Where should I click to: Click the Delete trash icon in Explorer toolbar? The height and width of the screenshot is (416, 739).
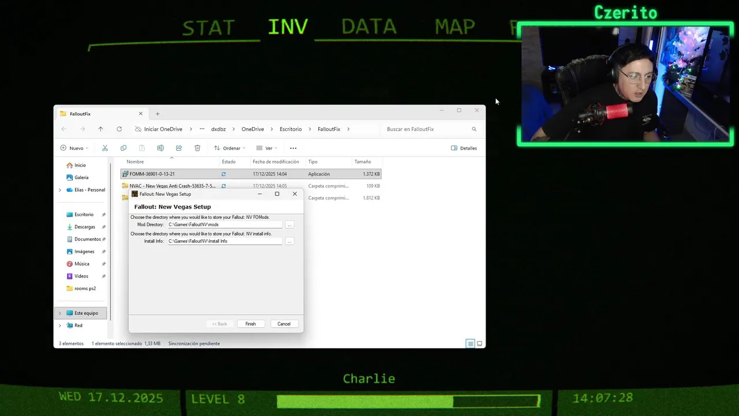tap(197, 148)
